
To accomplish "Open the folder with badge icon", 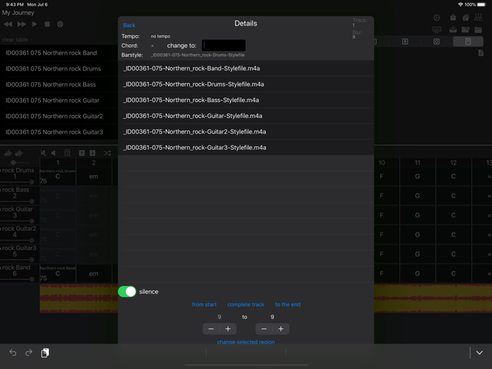I will (x=465, y=30).
